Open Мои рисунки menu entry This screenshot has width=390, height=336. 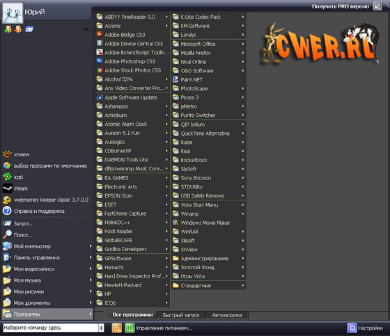point(47,291)
